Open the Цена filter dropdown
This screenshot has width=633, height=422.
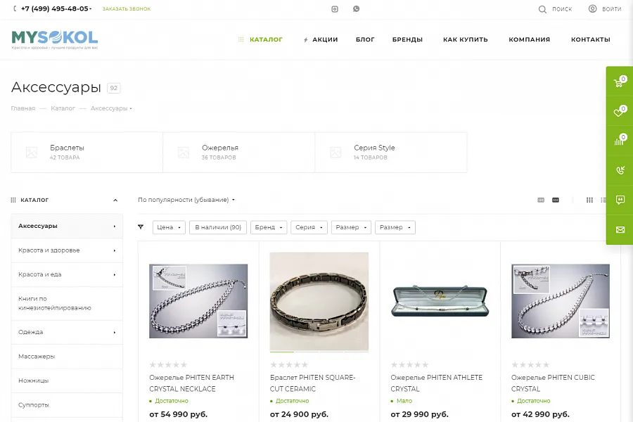169,227
